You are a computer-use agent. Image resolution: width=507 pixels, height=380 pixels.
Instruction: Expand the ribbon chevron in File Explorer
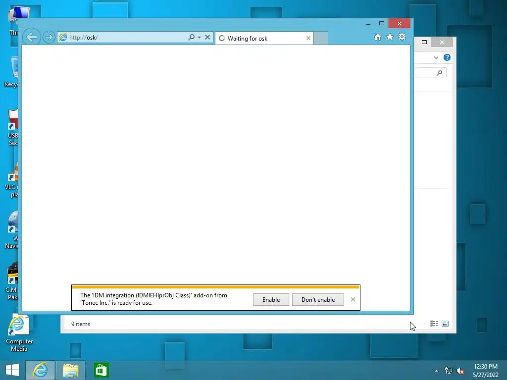pos(436,57)
